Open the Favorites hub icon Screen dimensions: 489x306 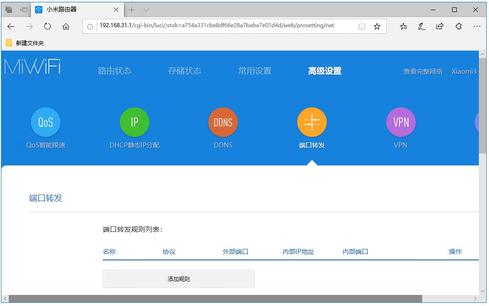(x=403, y=26)
